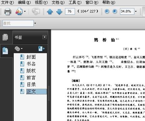Go to previous page with up arrow
Screen dimensions: 145x121
[50, 11]
